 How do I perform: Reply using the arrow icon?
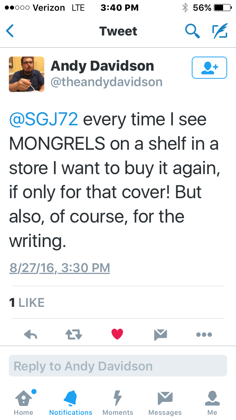[31, 335]
